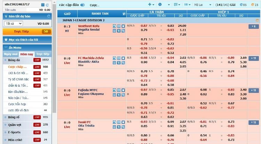261x144 pixels.
Task: Click the mail envelope icon beside account ID
Action: [42, 5]
